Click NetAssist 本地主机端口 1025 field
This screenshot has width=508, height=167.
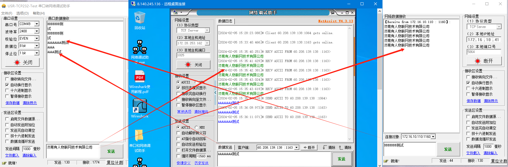pos(193,55)
